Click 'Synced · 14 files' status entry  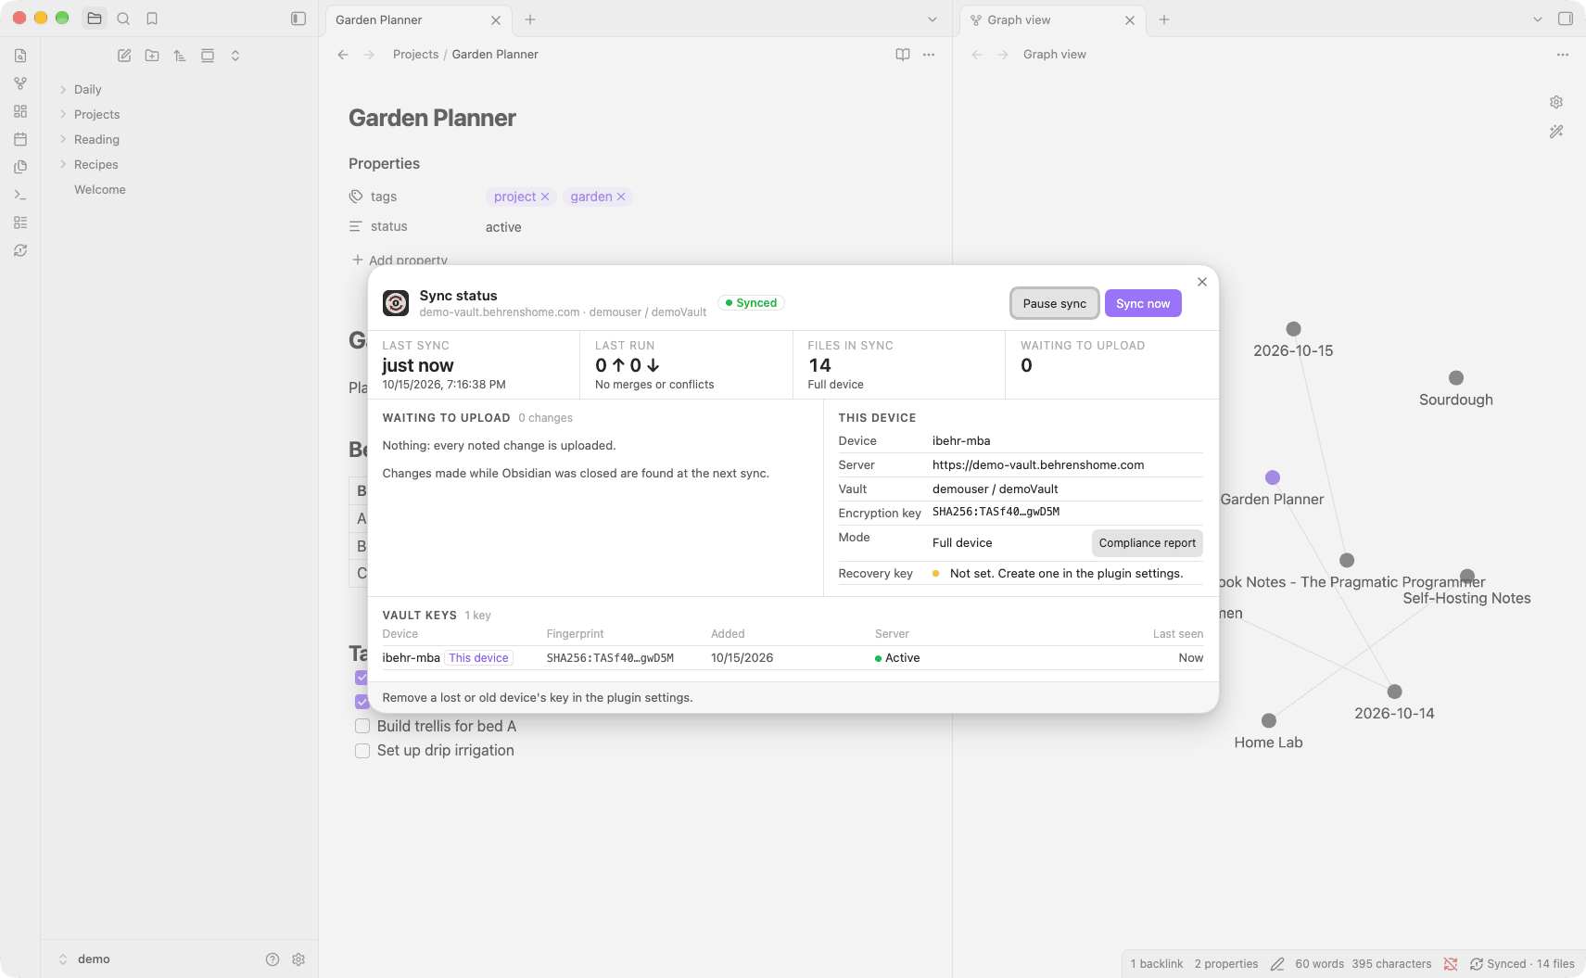(1522, 964)
